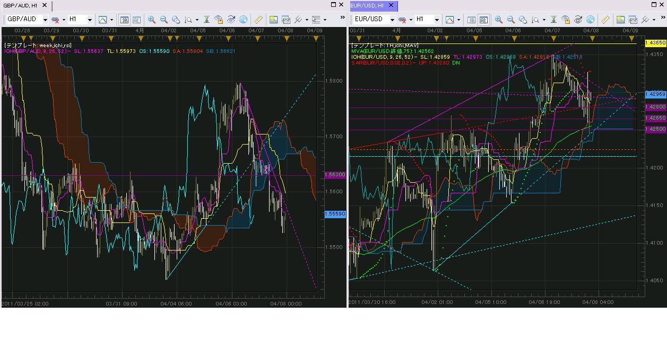Image resolution: width=667 pixels, height=340 pixels.
Task: Click the vertical auto-scale icon in EUR/USD toolbar
Action: (x=553, y=20)
